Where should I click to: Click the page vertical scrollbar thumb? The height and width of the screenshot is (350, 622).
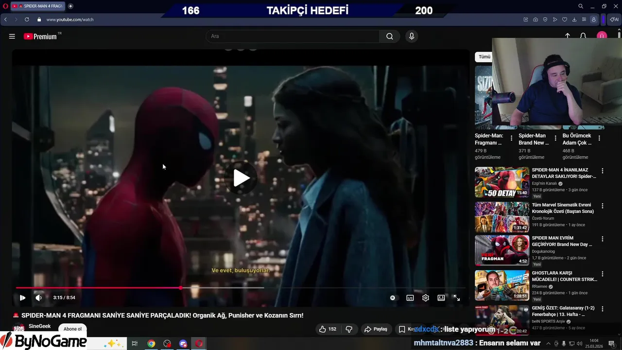[619, 35]
